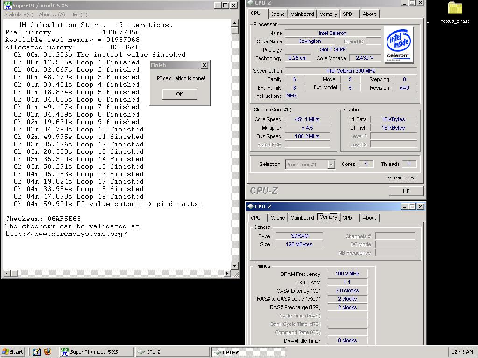This screenshot has width=478, height=358.
Task: Click the system tray clock 12:43 AM
Action: (462, 352)
